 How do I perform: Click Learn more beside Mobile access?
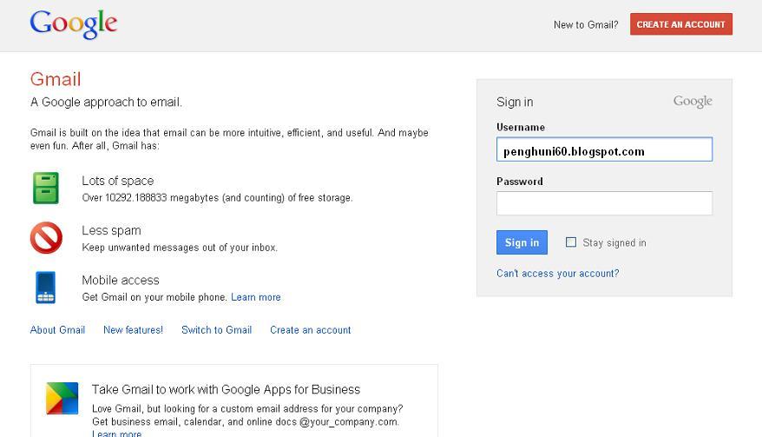pos(255,297)
